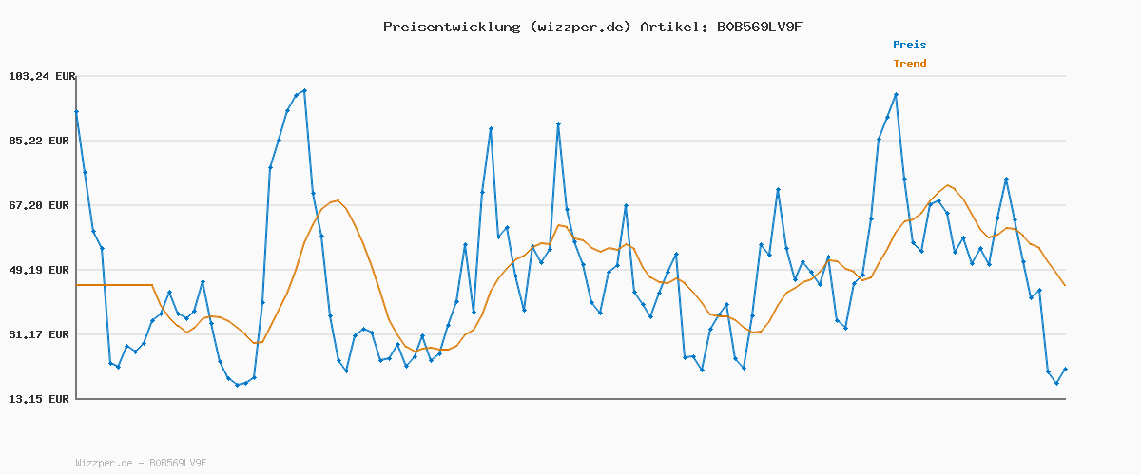Click the Trend legend label
Screen dimensions: 1141x475
tap(909, 64)
